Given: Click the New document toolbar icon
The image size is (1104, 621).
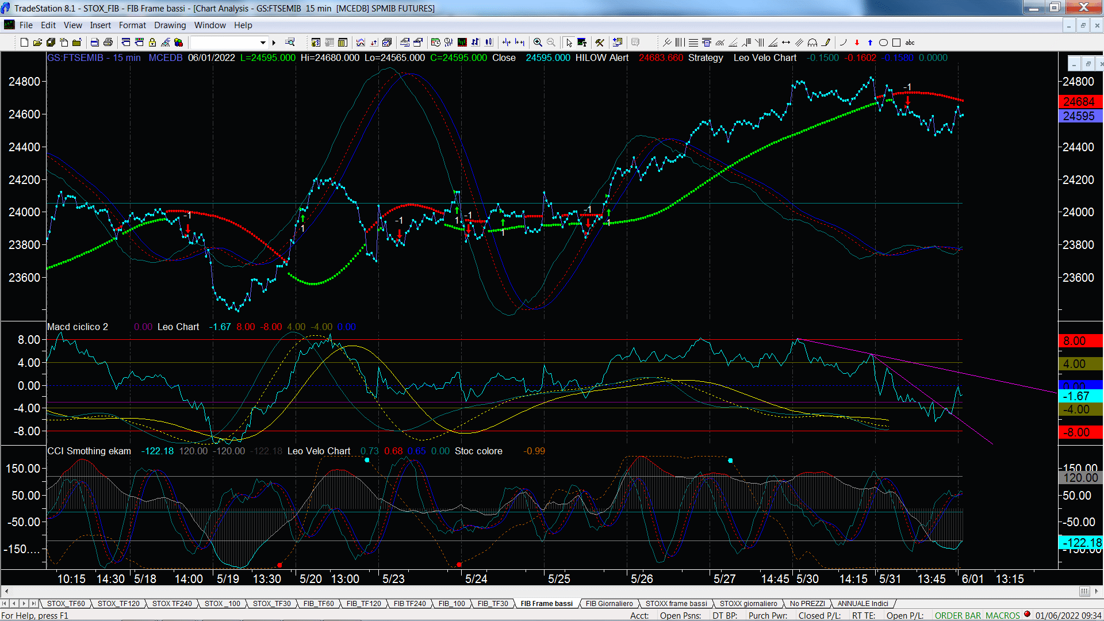Looking at the screenshot, I should pyautogui.click(x=24, y=43).
